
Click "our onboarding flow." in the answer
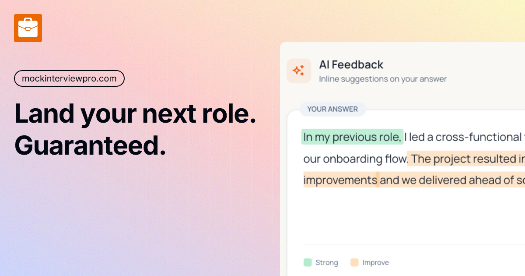(355, 159)
